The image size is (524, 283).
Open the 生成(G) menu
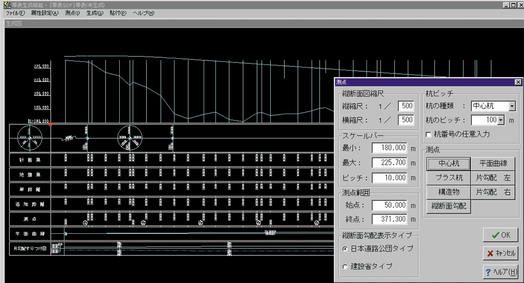(94, 13)
